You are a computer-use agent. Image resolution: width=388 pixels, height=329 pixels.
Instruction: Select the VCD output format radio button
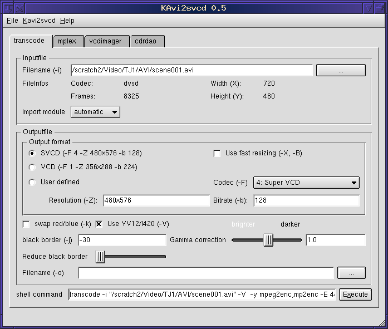tap(32, 168)
